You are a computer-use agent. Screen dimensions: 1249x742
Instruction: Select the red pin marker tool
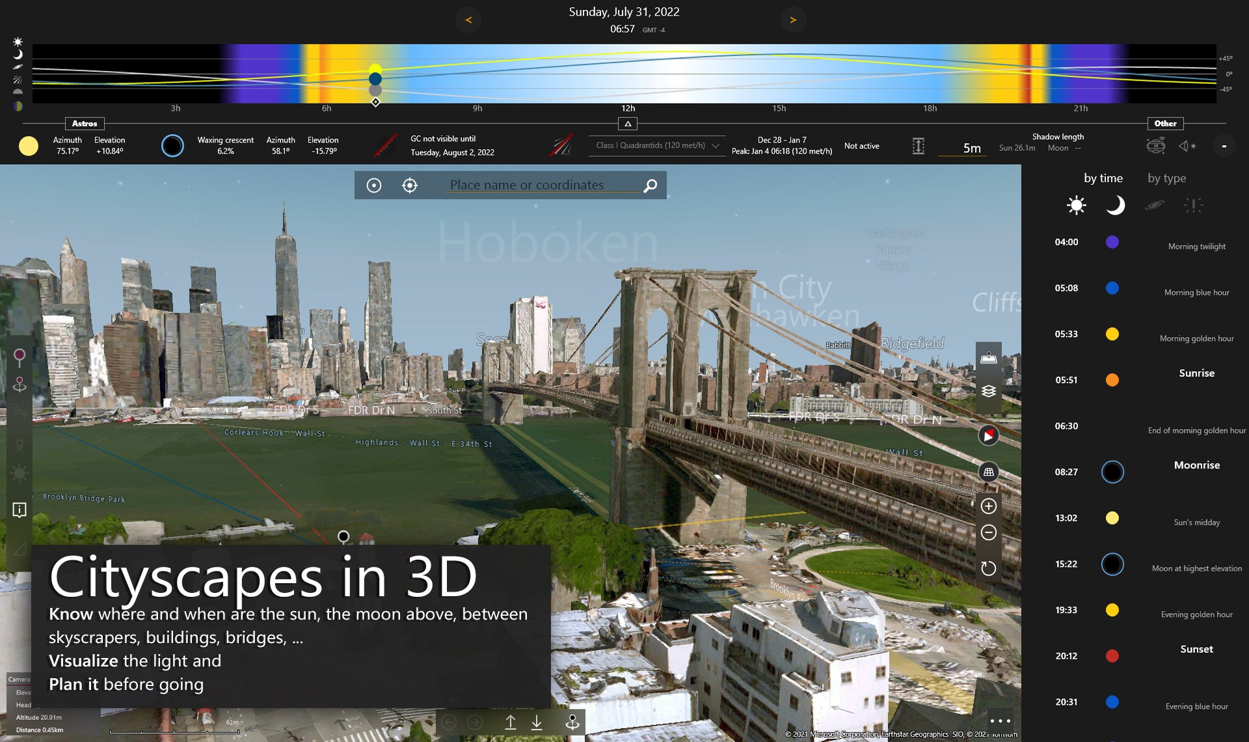point(20,357)
